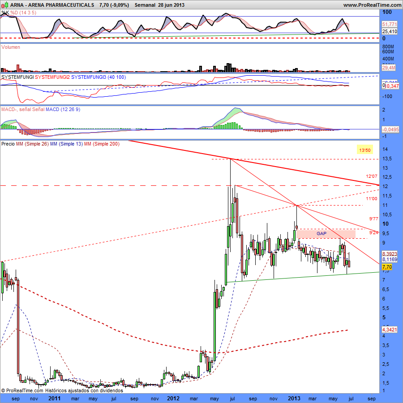Screen dimensions: 403x403
Task: Click the 8,3923 moving average price tag
Action: pyautogui.click(x=390, y=254)
